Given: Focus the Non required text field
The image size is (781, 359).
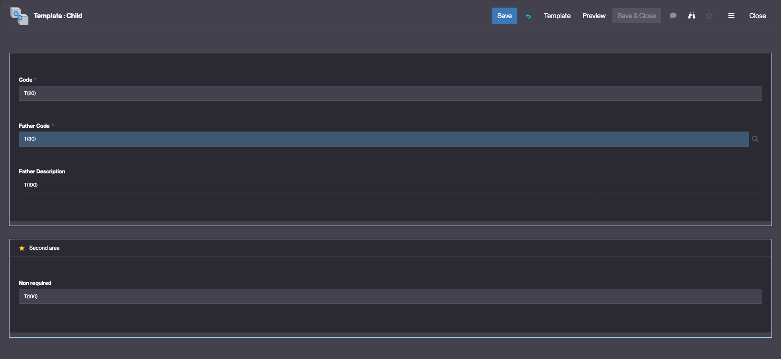Looking at the screenshot, I should point(390,296).
